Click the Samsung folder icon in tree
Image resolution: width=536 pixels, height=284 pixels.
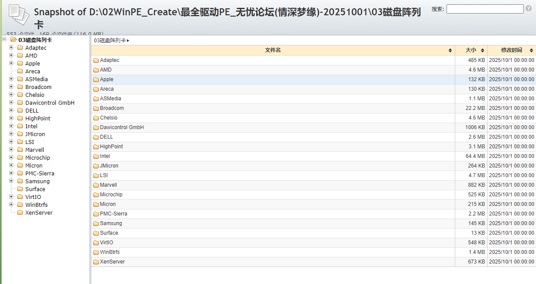[20, 181]
